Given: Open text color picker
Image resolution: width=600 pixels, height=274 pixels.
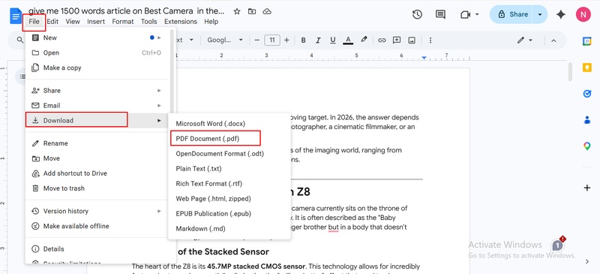Looking at the screenshot, I should tap(348, 40).
